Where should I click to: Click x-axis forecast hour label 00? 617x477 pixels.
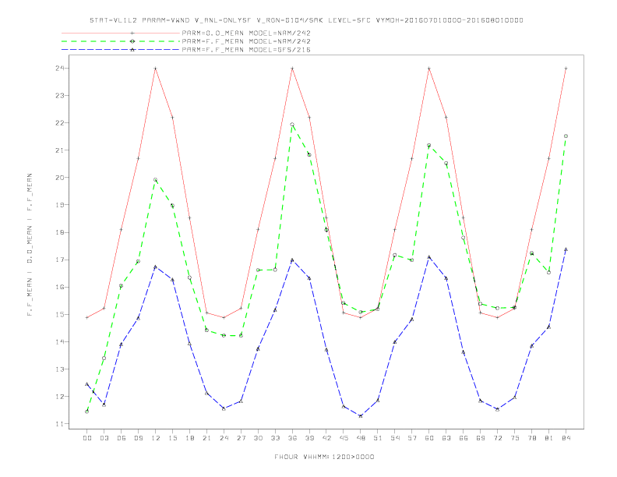(x=87, y=438)
